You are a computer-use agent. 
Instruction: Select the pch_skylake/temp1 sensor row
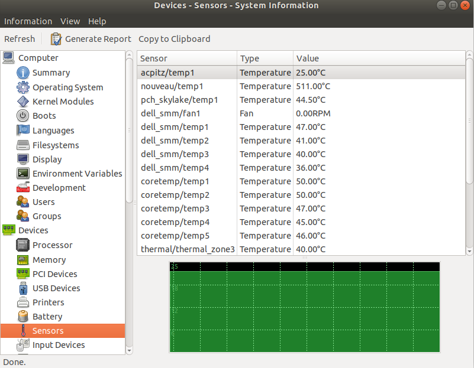point(301,100)
